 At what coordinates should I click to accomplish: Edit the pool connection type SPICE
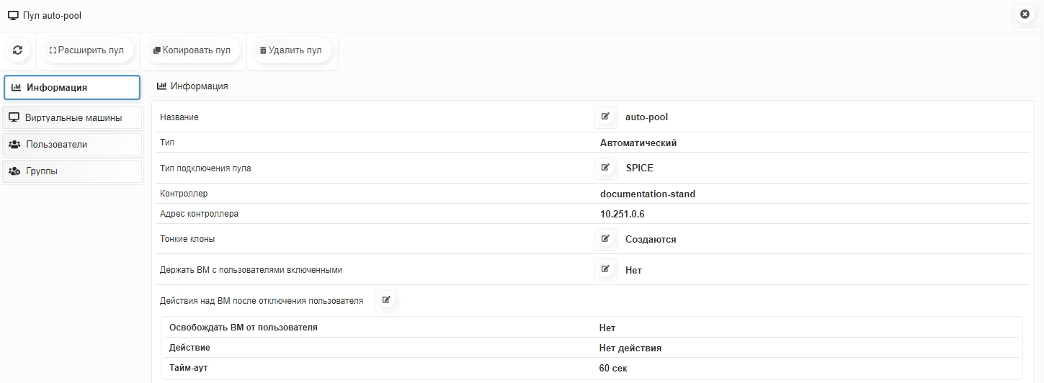pyautogui.click(x=605, y=168)
